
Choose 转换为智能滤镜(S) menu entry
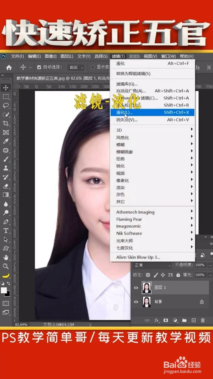pos(153,73)
